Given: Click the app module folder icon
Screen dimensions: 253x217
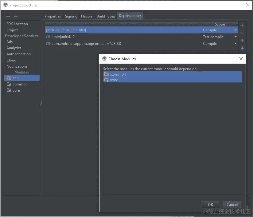Looking at the screenshot, I should pos(9,78).
